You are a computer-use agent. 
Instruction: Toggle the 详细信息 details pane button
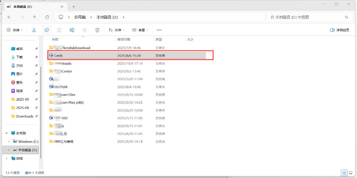(340, 30)
